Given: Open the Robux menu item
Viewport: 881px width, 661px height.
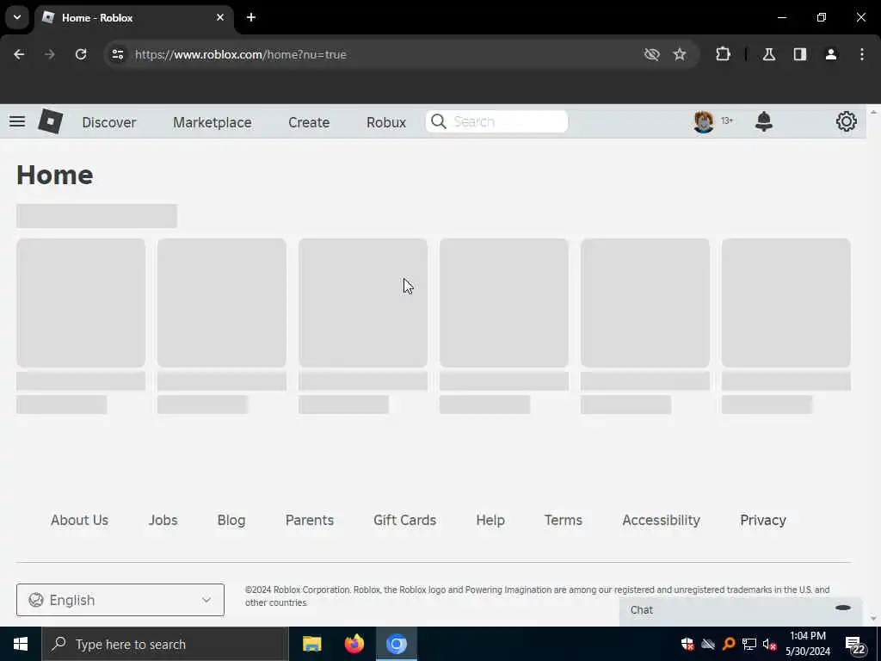Looking at the screenshot, I should pos(386,122).
